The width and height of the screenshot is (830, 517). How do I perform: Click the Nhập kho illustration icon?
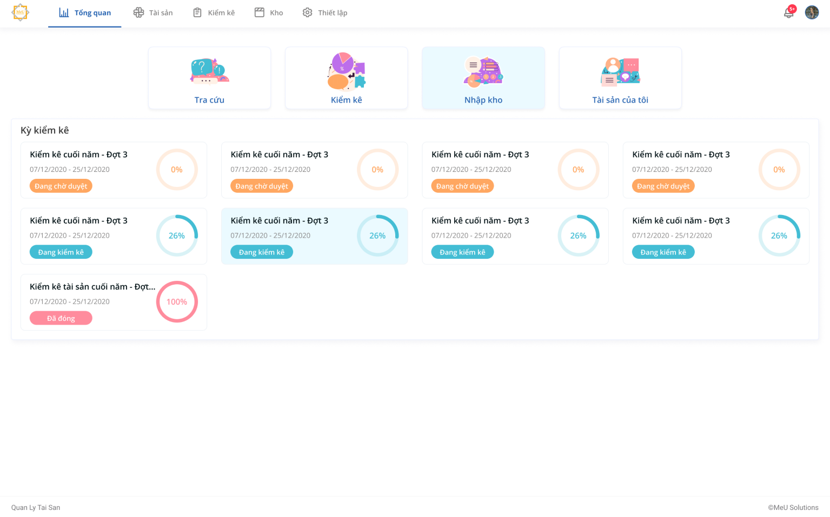click(x=483, y=71)
